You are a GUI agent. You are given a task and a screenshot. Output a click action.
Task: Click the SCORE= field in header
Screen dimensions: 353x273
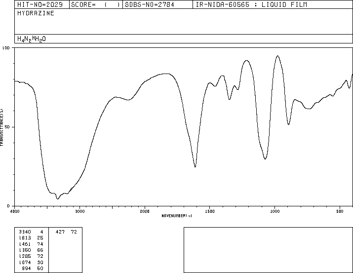coord(96,4)
